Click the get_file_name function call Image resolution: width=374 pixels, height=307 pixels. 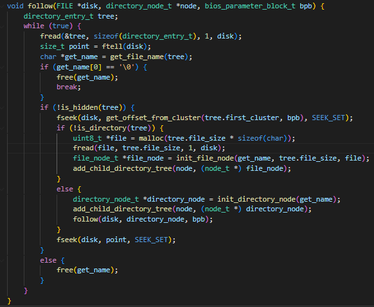coord(137,57)
